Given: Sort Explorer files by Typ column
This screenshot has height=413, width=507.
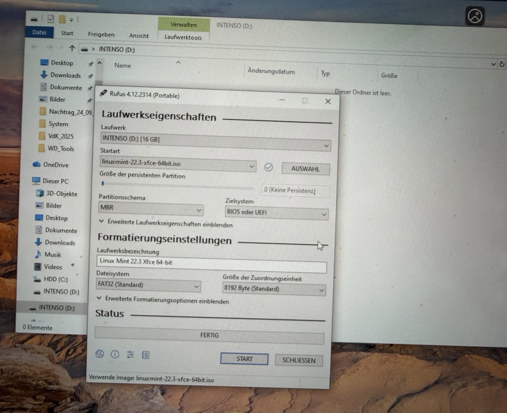Looking at the screenshot, I should pyautogui.click(x=325, y=73).
